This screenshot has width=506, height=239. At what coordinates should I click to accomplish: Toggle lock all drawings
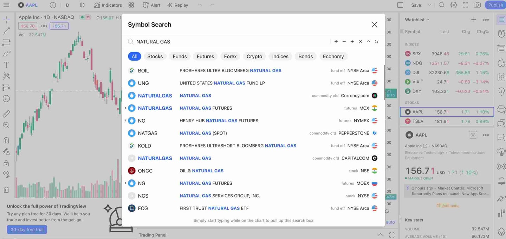click(6, 163)
